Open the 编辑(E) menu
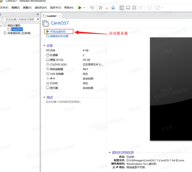The image size is (192, 172). tap(16, 8)
